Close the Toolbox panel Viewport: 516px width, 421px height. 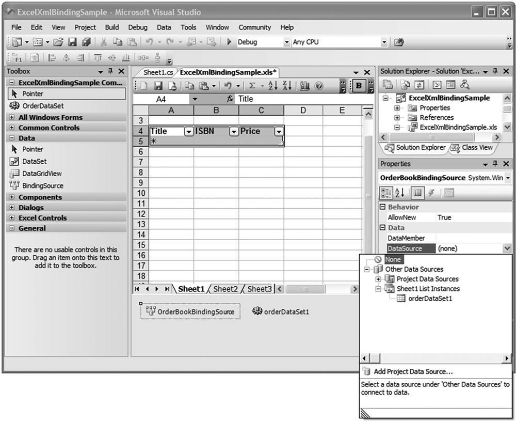coord(121,71)
